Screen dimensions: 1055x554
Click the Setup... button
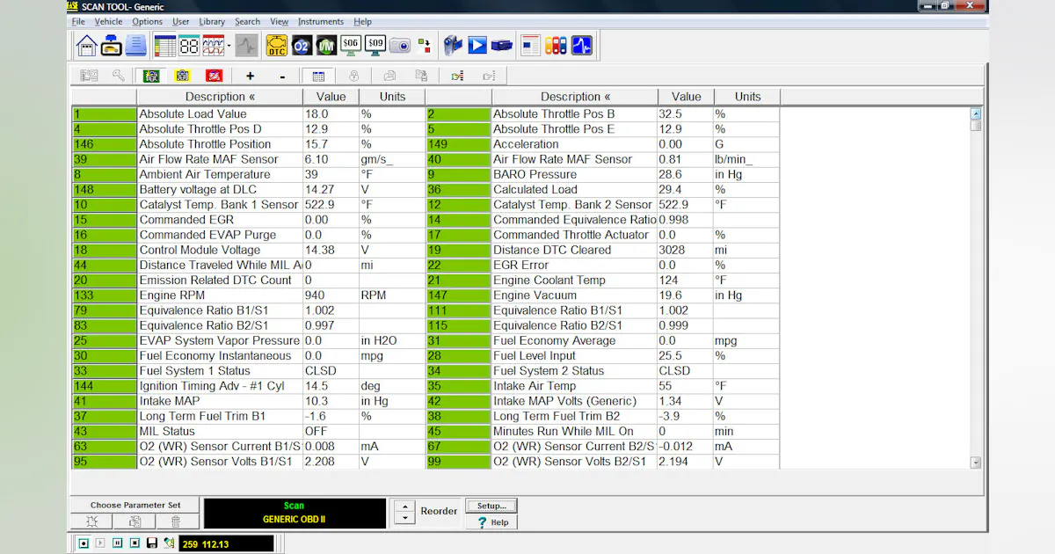pos(491,506)
